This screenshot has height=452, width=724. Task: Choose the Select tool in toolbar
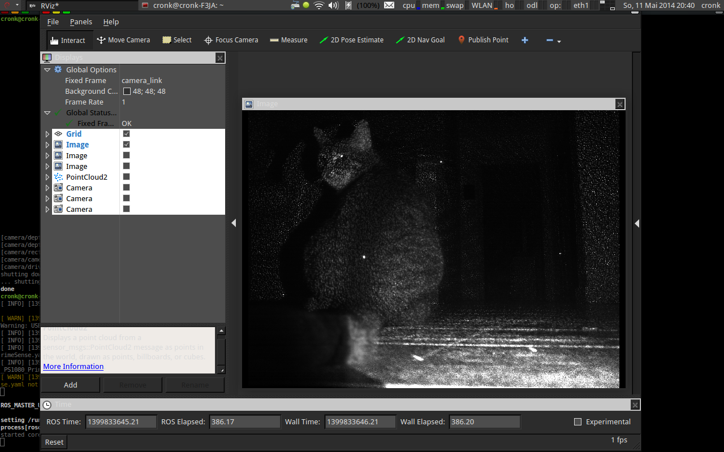177,40
